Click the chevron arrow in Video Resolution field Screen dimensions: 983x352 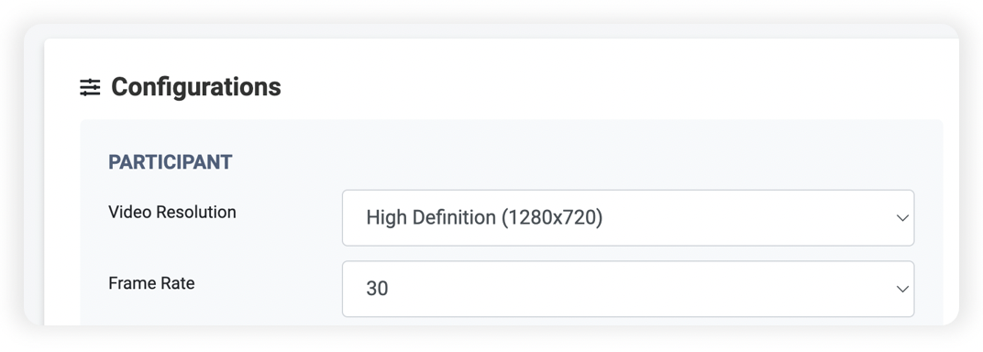(902, 218)
